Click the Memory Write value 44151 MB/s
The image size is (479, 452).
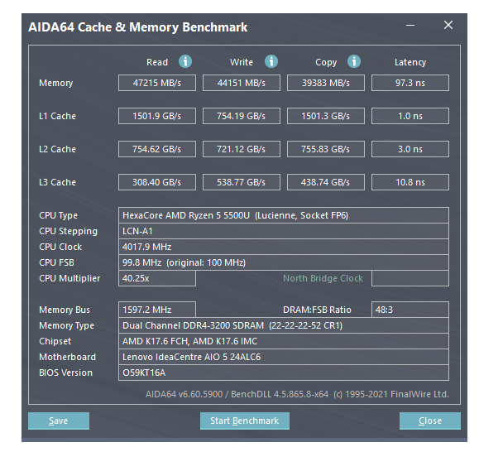tap(242, 83)
